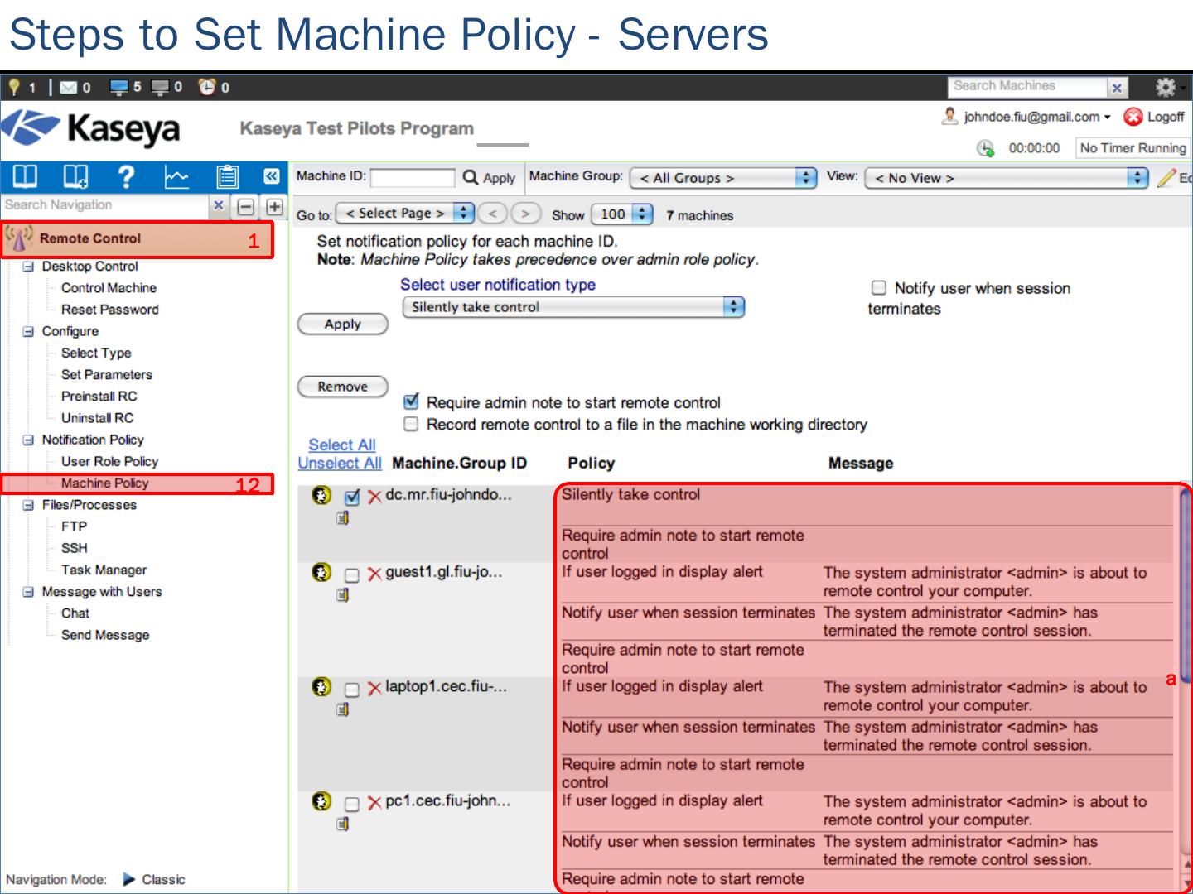Click the magnifier Apply search icon
This screenshot has width=1193, height=894.
[x=471, y=177]
